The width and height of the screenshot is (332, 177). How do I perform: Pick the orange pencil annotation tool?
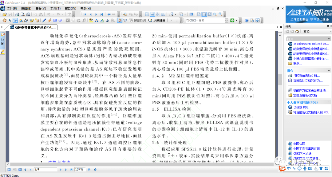click(49, 21)
